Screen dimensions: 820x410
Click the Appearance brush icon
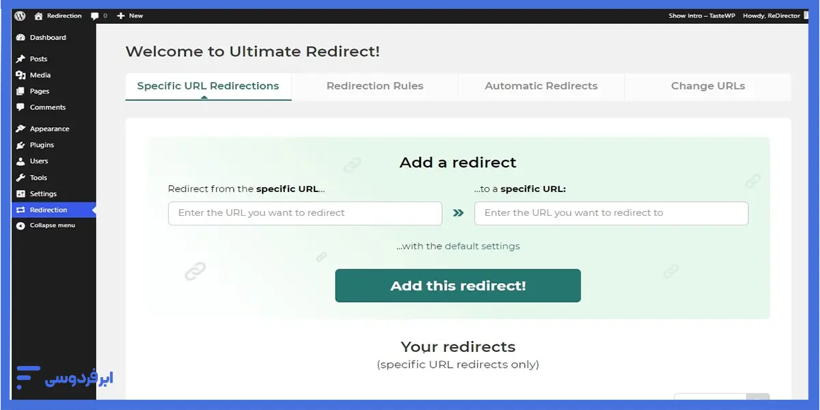coord(20,128)
